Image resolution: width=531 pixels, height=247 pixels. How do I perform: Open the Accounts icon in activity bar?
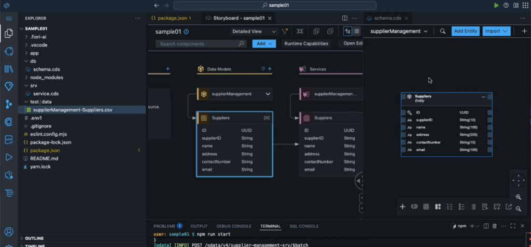click(x=8, y=231)
